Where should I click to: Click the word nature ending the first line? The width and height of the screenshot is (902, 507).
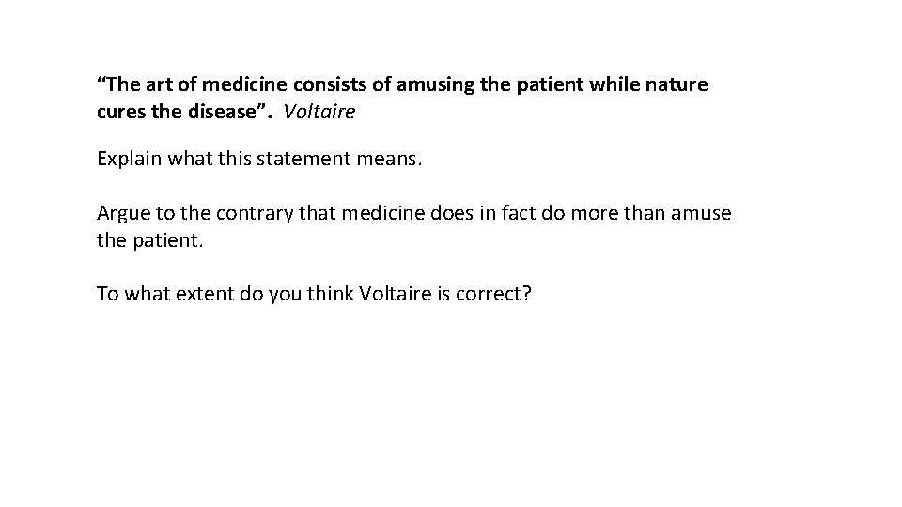pyautogui.click(x=676, y=84)
